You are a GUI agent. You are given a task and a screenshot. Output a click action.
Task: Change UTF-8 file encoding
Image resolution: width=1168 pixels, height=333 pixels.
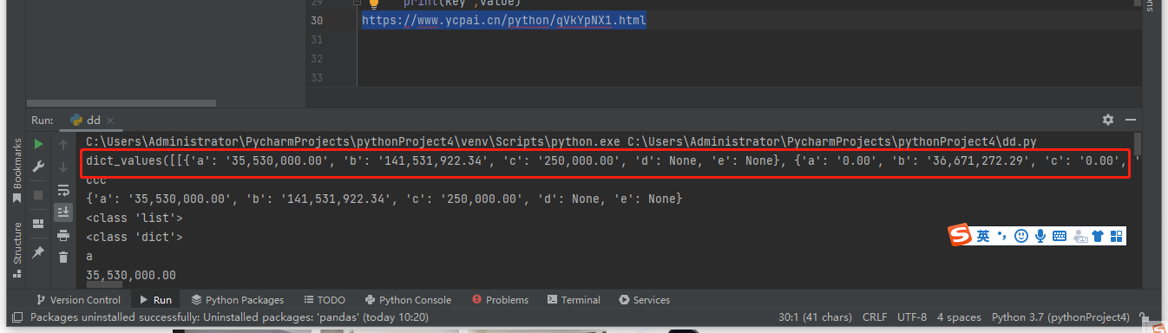912,317
